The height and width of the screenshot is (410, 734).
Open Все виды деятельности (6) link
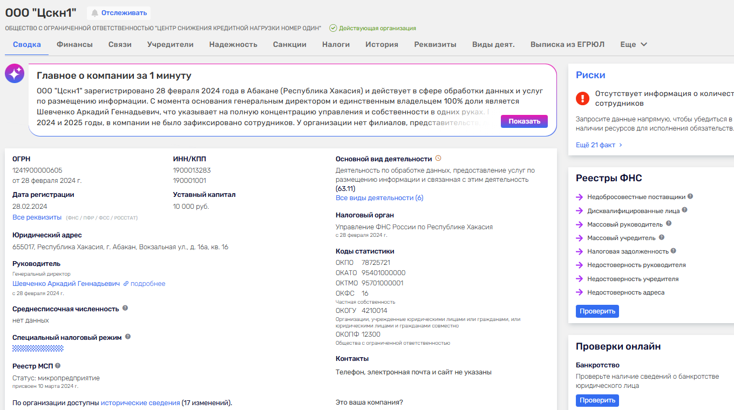point(379,198)
